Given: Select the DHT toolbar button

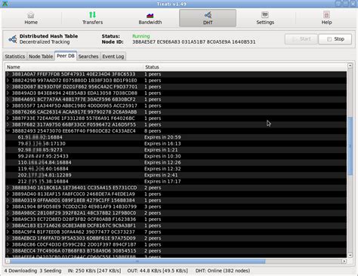Looking at the screenshot, I should coord(208,18).
